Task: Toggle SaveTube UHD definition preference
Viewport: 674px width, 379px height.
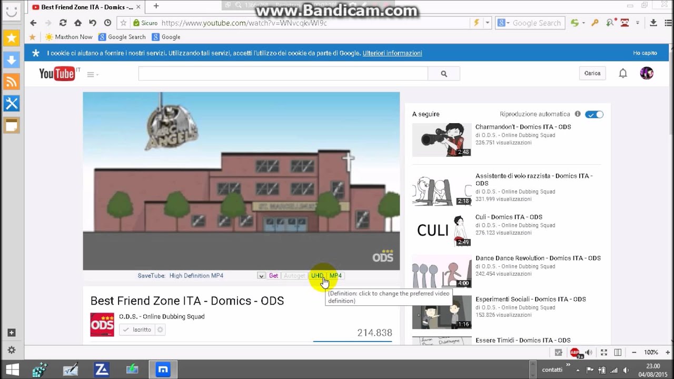Action: [317, 275]
